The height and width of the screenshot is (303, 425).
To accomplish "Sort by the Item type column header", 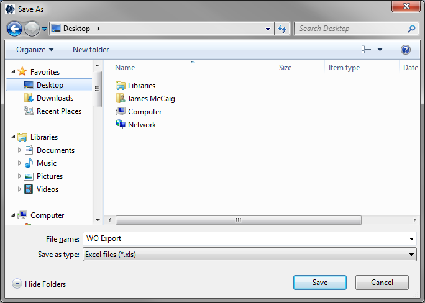I will click(x=344, y=68).
